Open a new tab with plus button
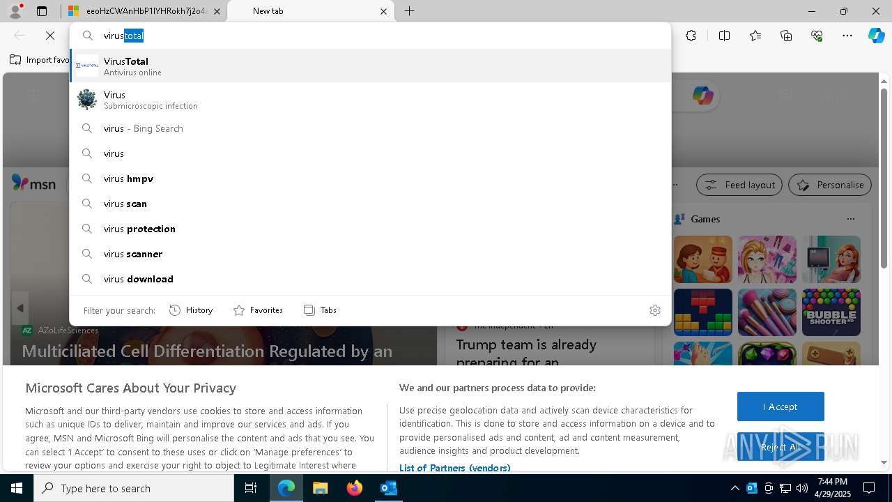 click(x=410, y=11)
